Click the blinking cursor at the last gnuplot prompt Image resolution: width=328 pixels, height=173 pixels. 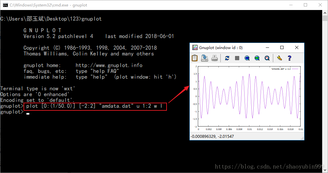[28, 114]
